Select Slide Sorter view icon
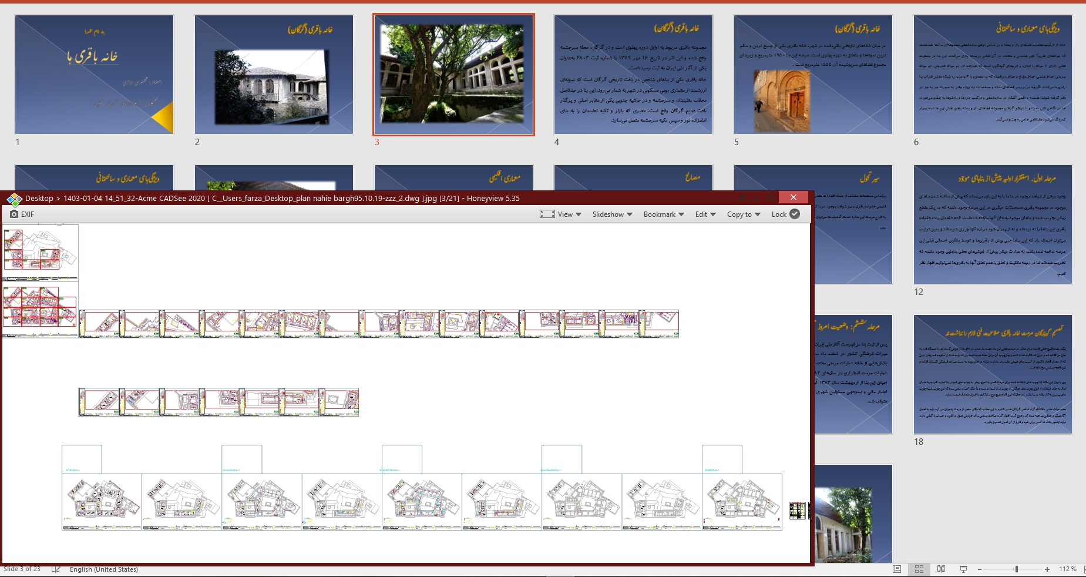 [x=919, y=569]
